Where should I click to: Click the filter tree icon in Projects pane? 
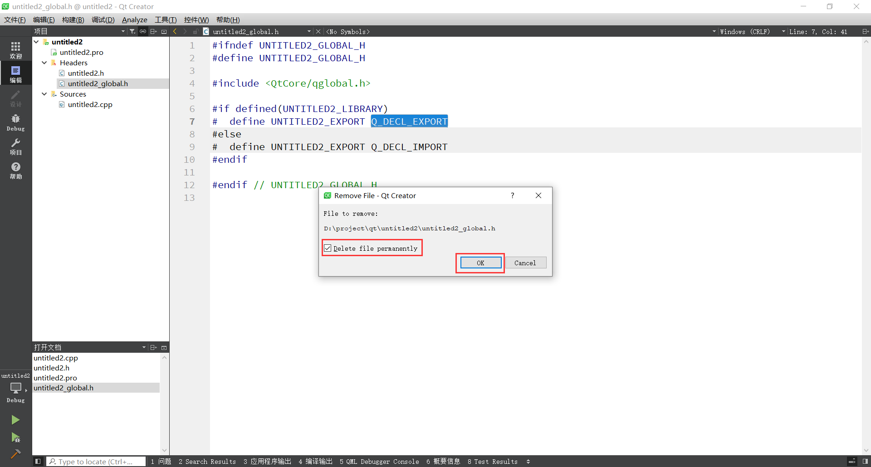point(132,31)
